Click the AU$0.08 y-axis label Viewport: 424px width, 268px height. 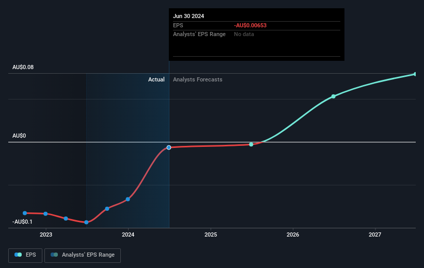pyautogui.click(x=23, y=67)
